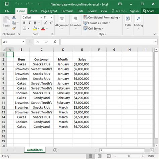
Task: Select the Review tab
Action: tap(92, 11)
